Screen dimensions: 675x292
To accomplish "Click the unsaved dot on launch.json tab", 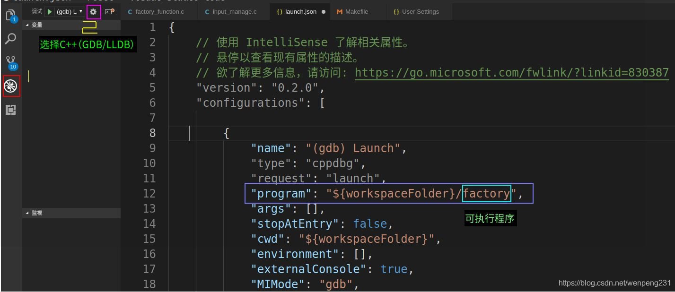I will (324, 12).
